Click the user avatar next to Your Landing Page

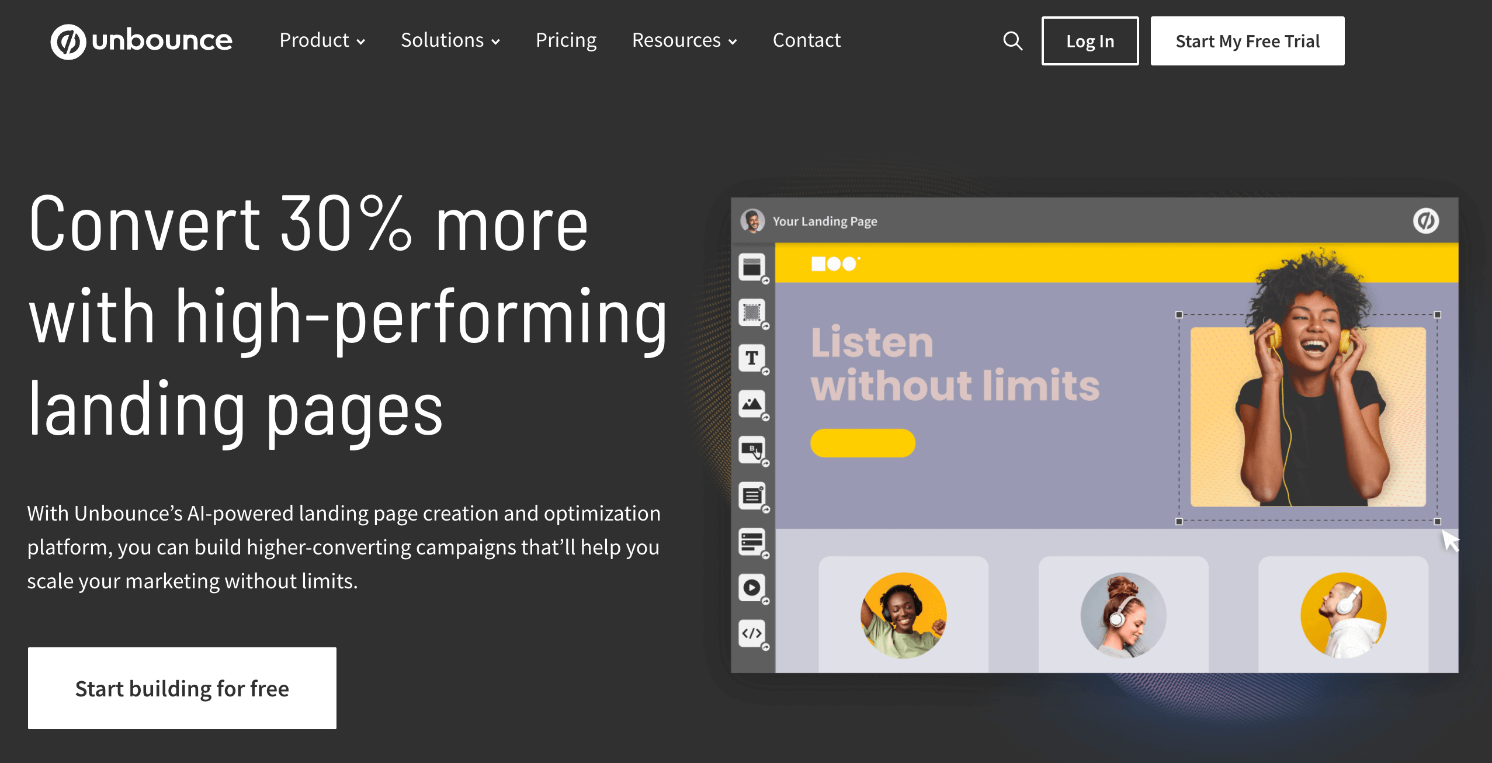tap(754, 221)
